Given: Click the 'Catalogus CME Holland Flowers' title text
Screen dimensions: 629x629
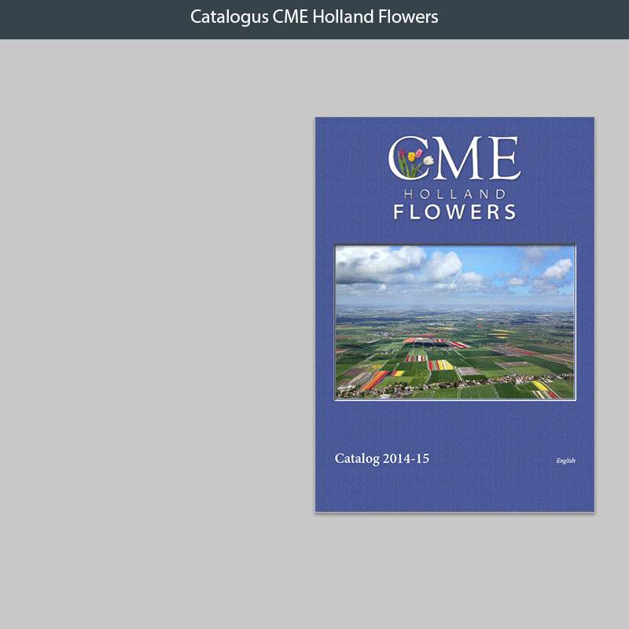Looking at the screenshot, I should 314,17.
